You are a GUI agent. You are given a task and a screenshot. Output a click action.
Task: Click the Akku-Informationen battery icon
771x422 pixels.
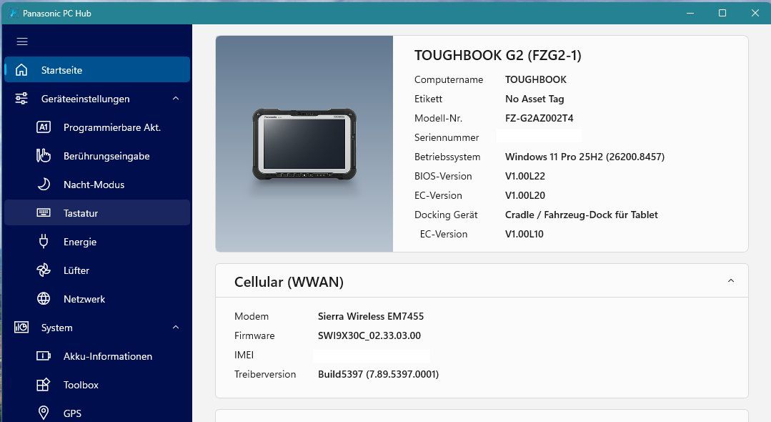point(44,355)
